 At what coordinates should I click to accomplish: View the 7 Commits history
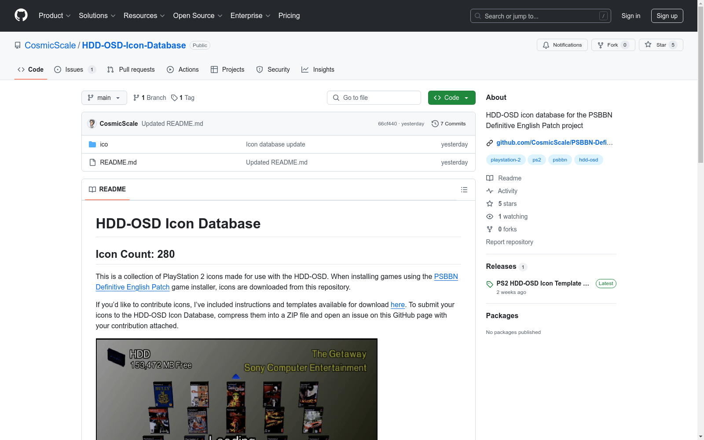pos(449,124)
